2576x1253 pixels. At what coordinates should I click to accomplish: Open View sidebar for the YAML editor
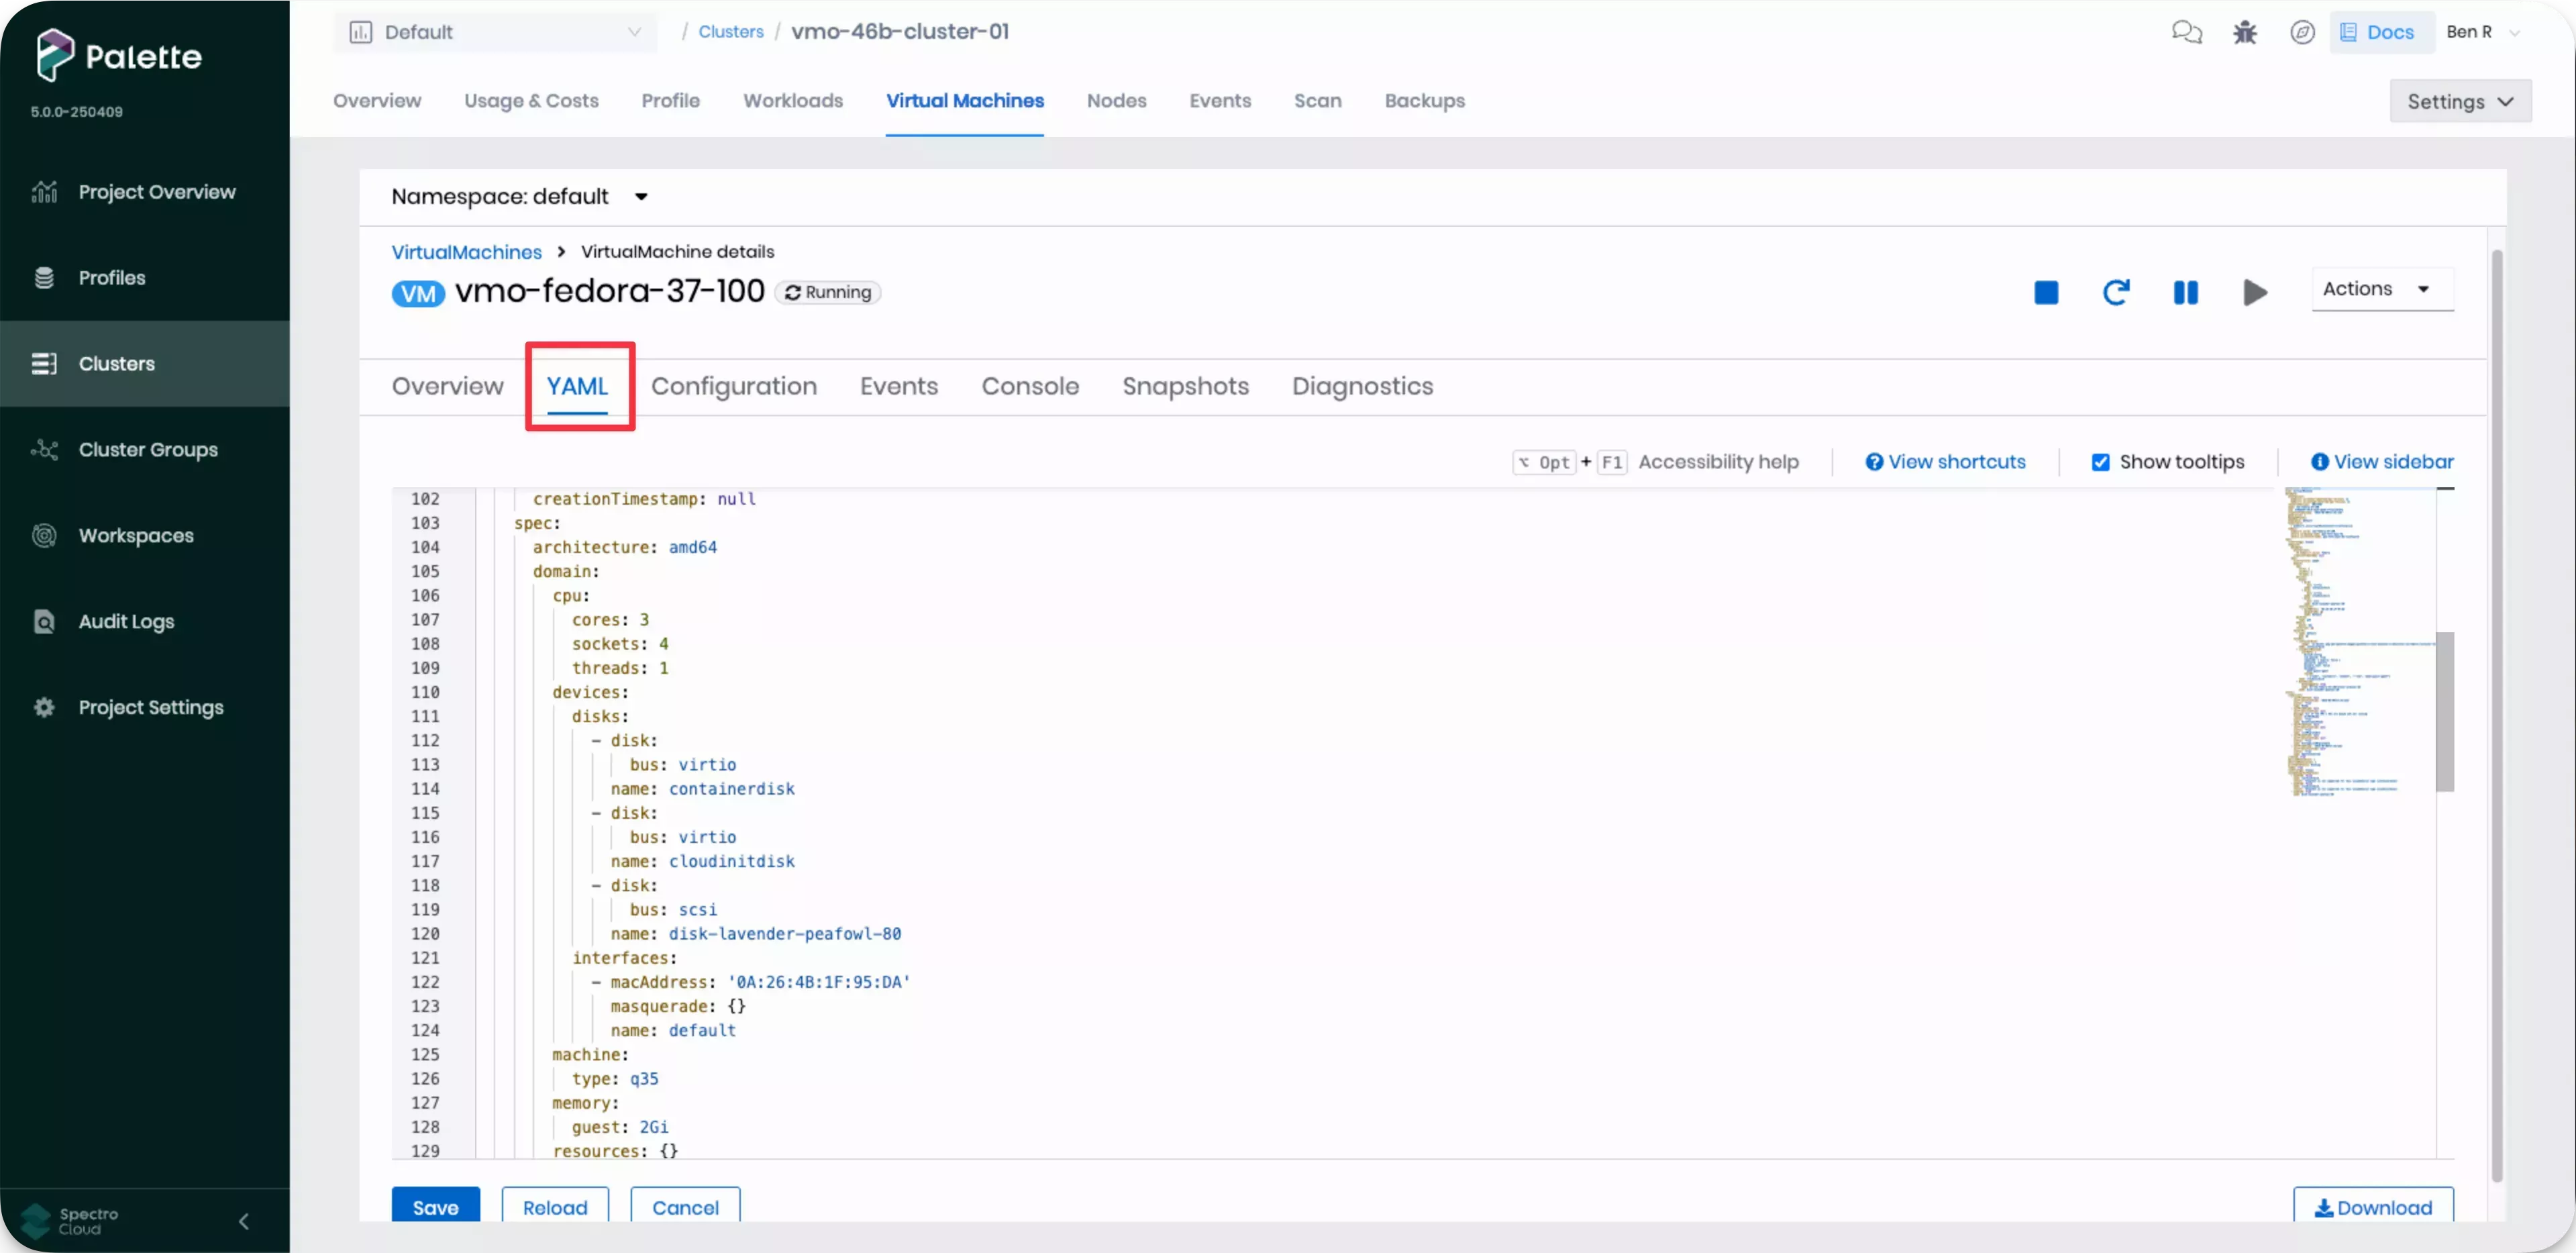pos(2382,461)
